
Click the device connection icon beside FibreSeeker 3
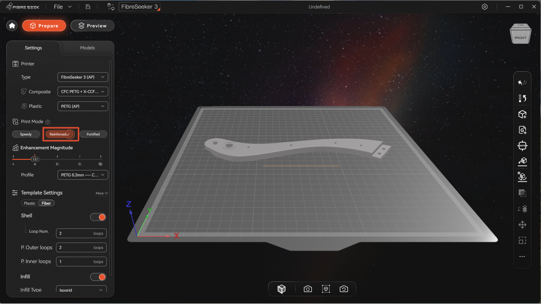click(111, 7)
